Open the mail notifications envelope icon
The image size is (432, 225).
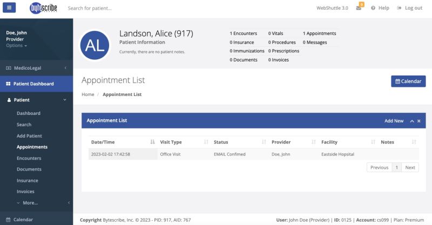point(359,9)
